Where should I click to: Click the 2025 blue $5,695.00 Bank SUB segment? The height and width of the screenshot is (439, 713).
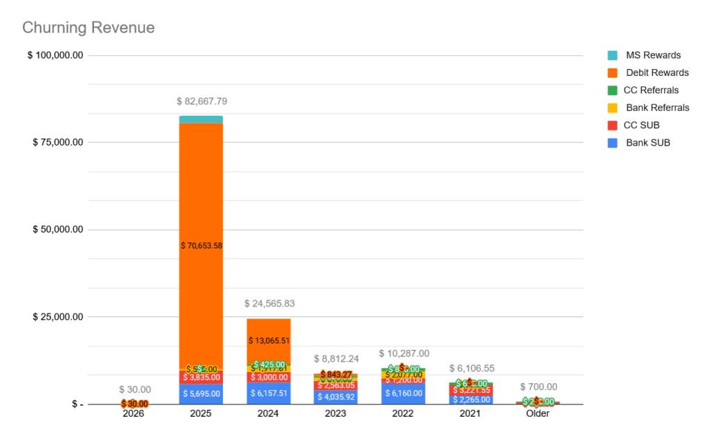click(201, 394)
